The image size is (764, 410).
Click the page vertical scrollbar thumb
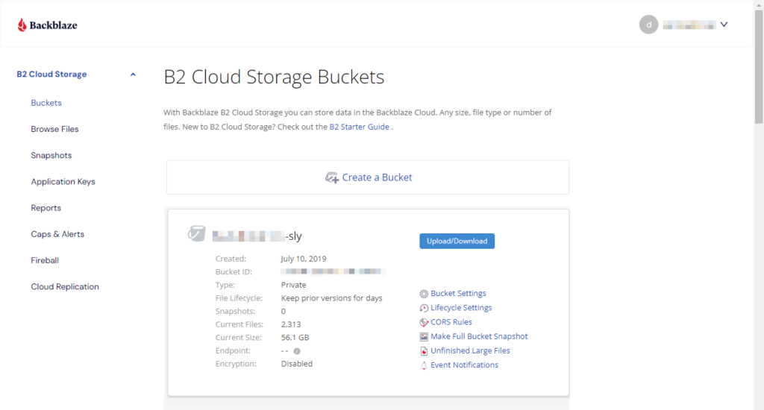point(759,66)
